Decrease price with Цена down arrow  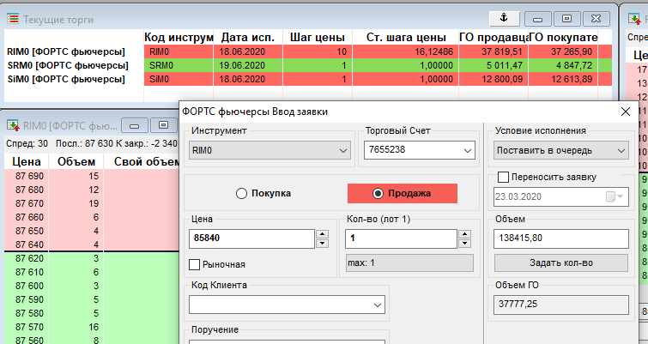[322, 244]
